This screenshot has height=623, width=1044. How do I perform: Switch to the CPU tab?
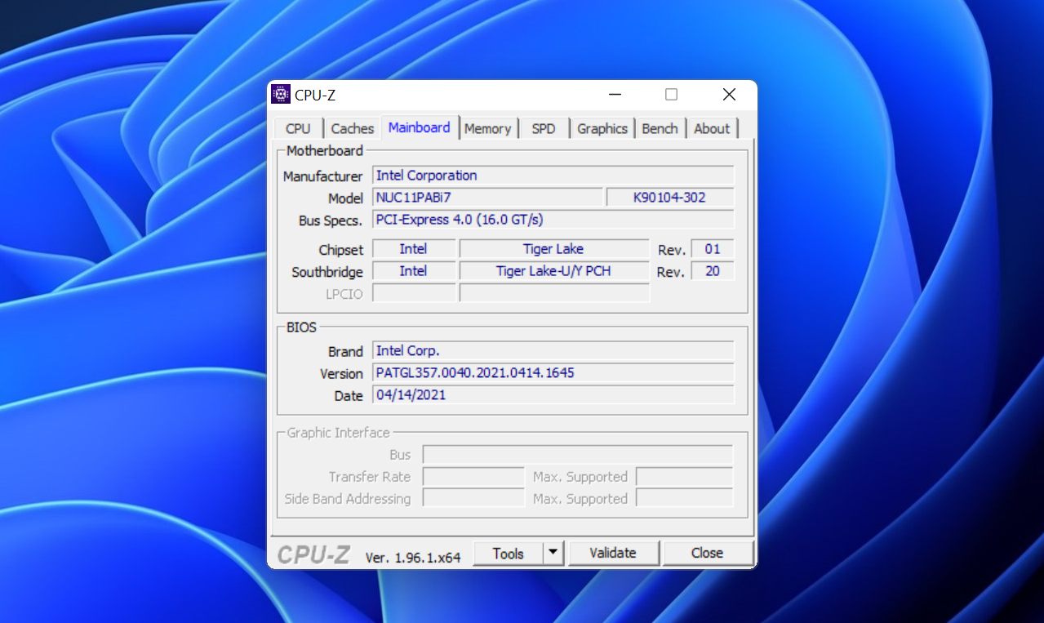[298, 128]
